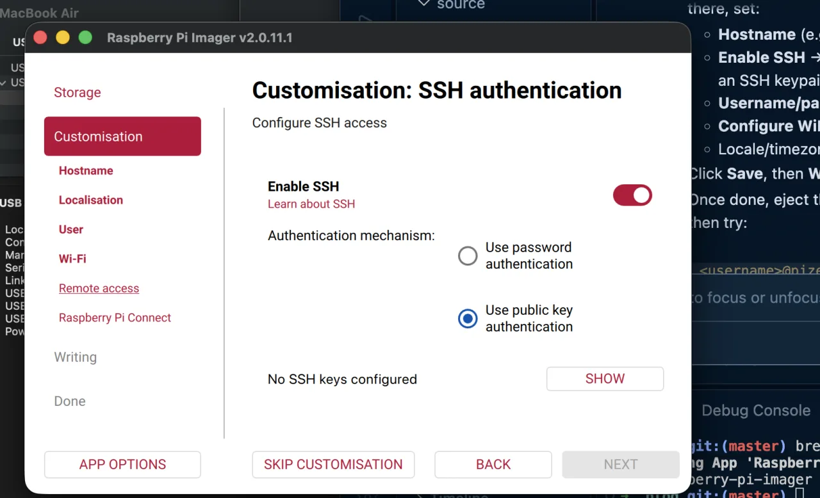Select the Customisation step in sidebar
The height and width of the screenshot is (498, 820).
tap(122, 136)
